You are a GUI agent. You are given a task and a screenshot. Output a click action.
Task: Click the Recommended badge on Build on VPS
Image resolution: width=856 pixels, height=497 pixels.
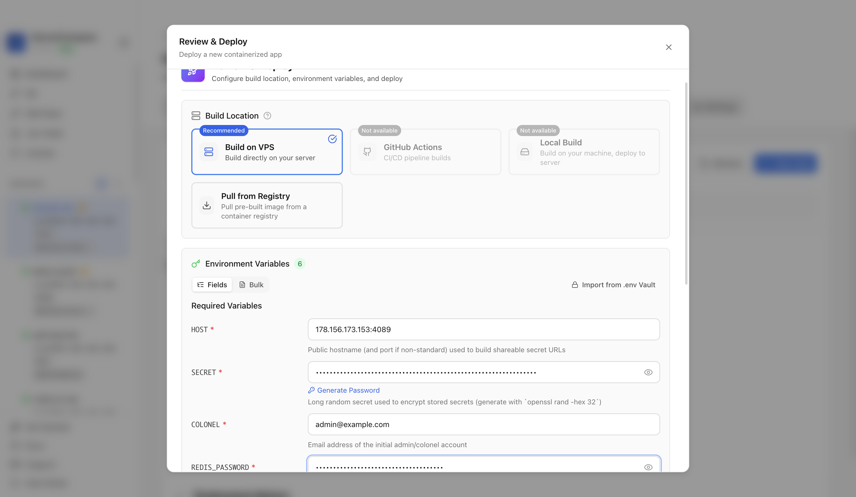click(x=224, y=131)
